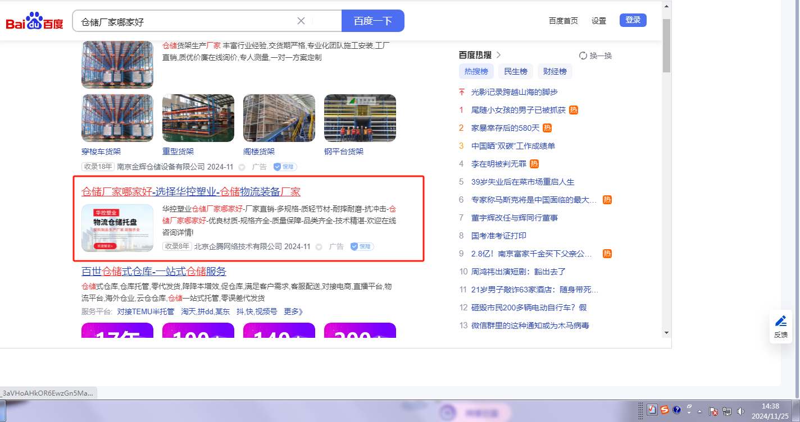Click the 阁楼货架 product thumbnail
The width and height of the screenshot is (800, 422).
tap(279, 118)
